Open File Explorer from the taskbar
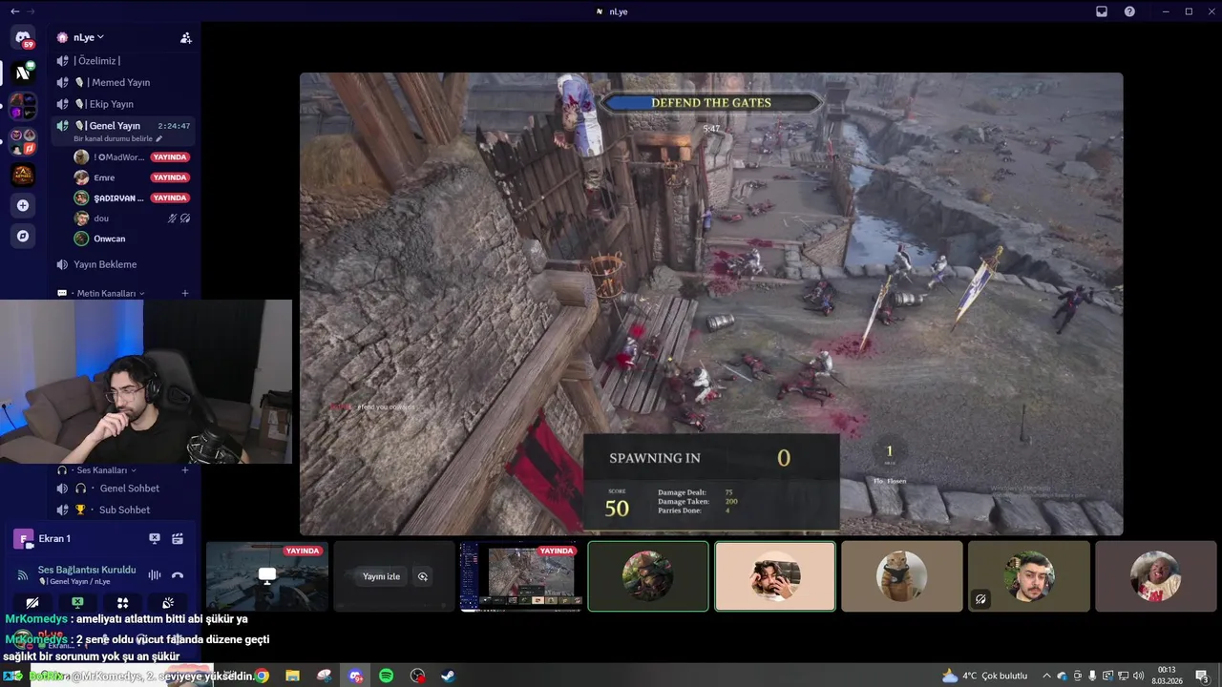Image resolution: width=1222 pixels, height=687 pixels. coord(293,676)
